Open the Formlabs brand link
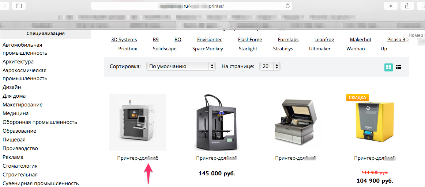 (x=288, y=40)
